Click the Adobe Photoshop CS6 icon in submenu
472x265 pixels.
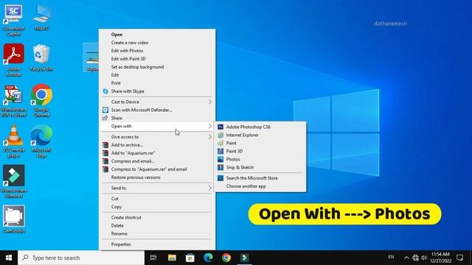[x=221, y=127]
